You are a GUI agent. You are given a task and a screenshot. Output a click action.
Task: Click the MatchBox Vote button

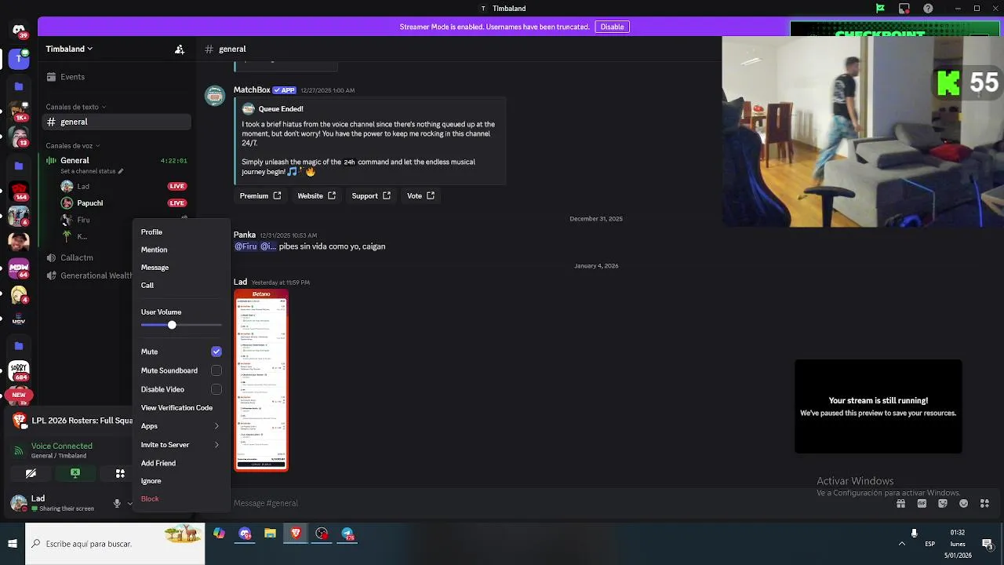[420, 195]
